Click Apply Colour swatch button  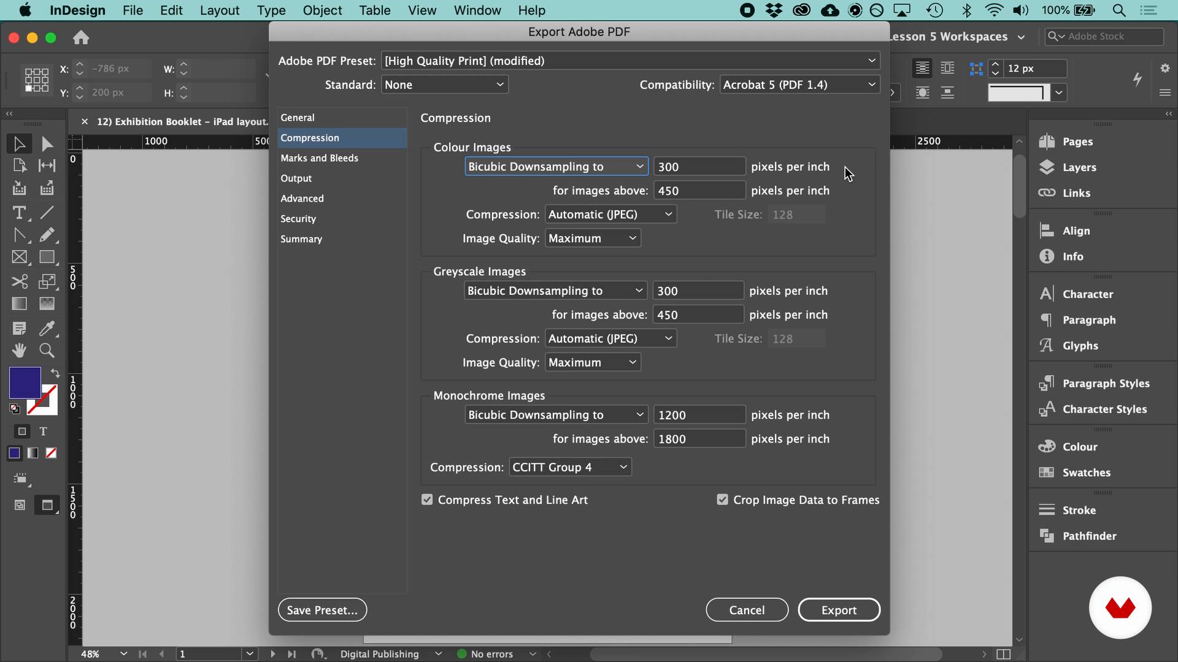click(14, 453)
